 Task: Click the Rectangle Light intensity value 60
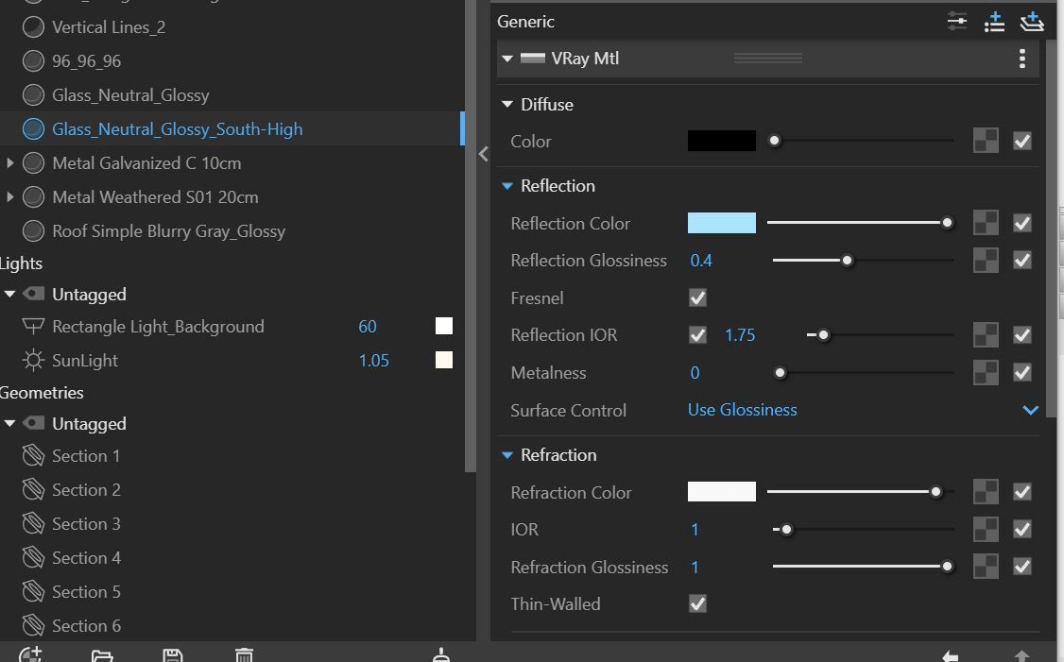367,326
